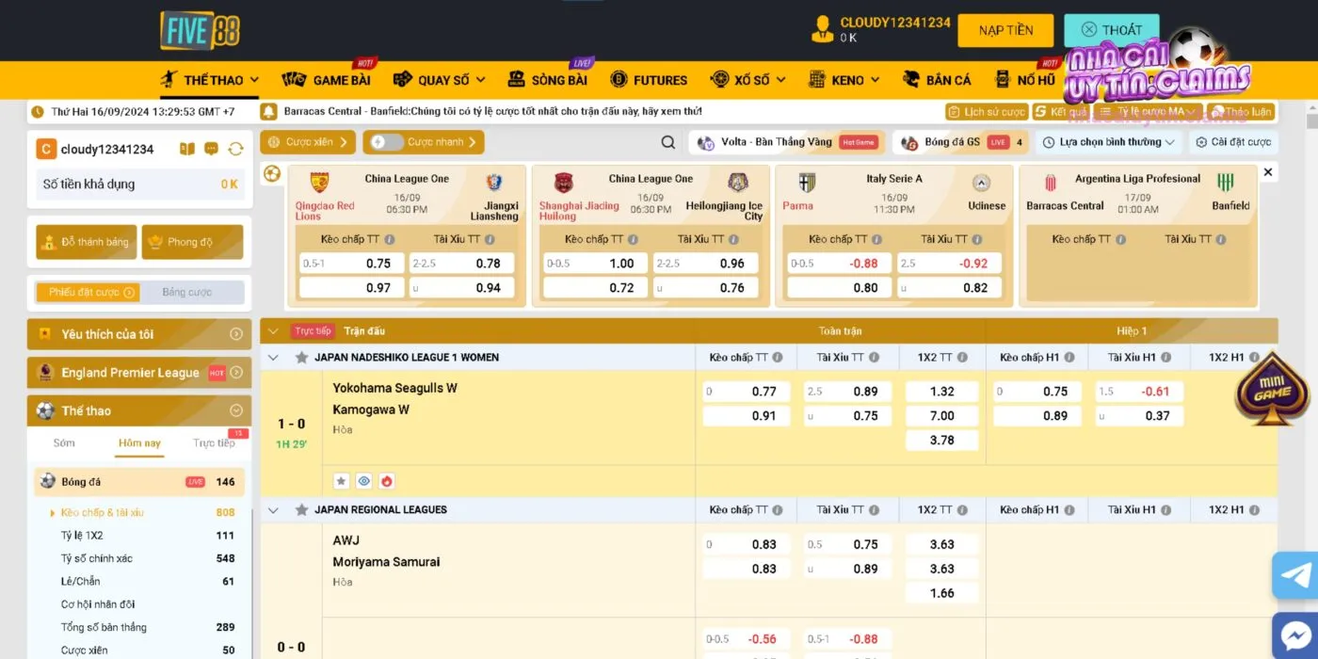Switch to the Trực tiếp tab
This screenshot has width=1318, height=659.
tap(214, 442)
